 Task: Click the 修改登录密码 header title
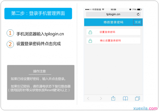(x=113, y=22)
